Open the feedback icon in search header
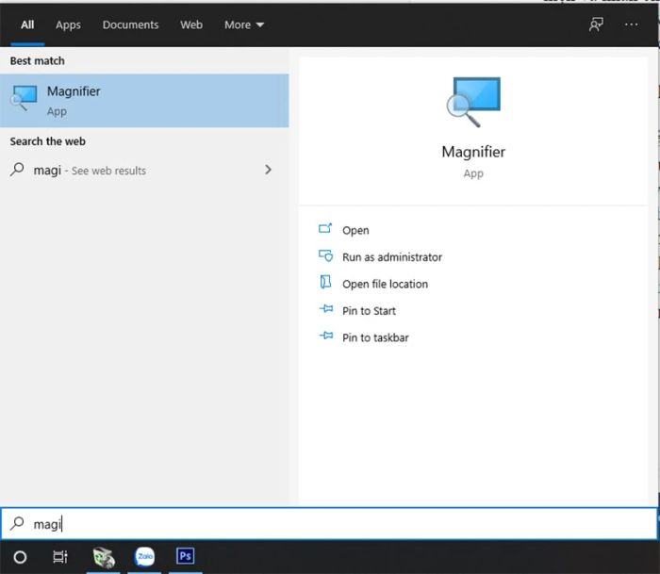This screenshot has height=574, width=660. [x=596, y=25]
